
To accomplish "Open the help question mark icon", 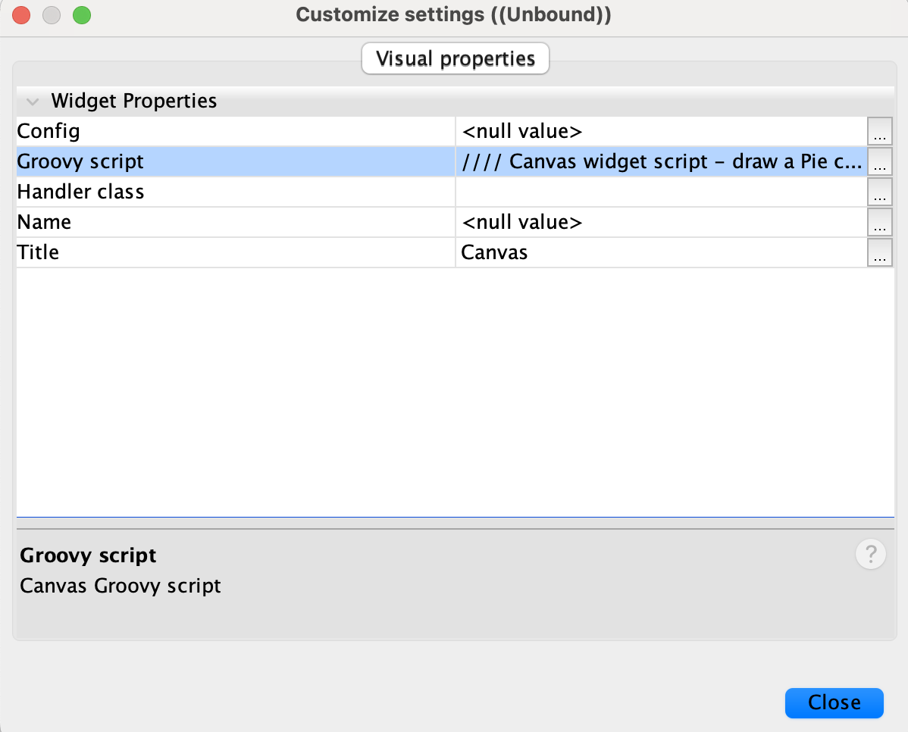I will click(x=870, y=555).
